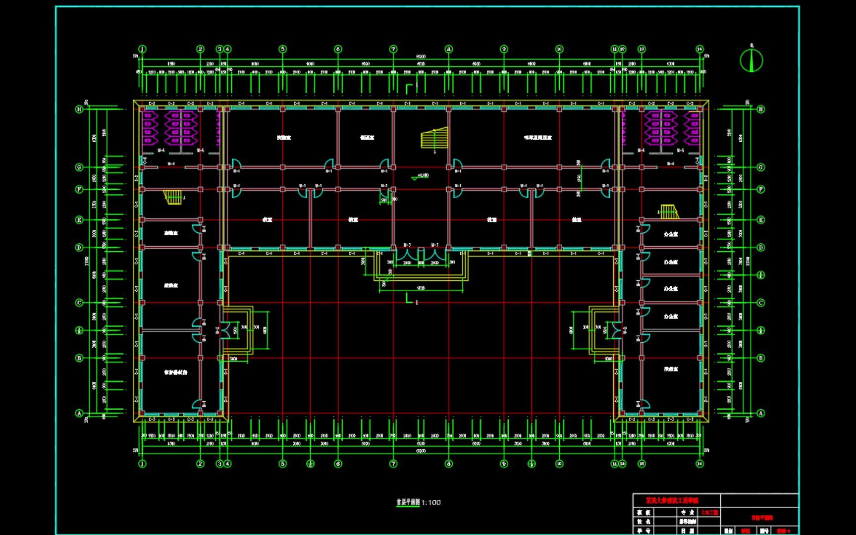Select axis bubble H right of the plan
Viewport: 856px width, 535px height.
pyautogui.click(x=761, y=109)
